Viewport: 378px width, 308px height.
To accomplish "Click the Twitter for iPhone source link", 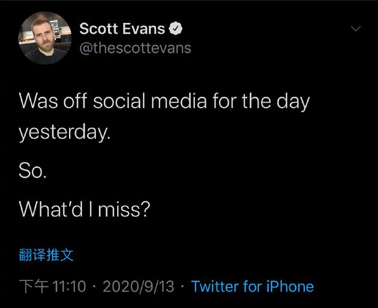I will (x=252, y=286).
